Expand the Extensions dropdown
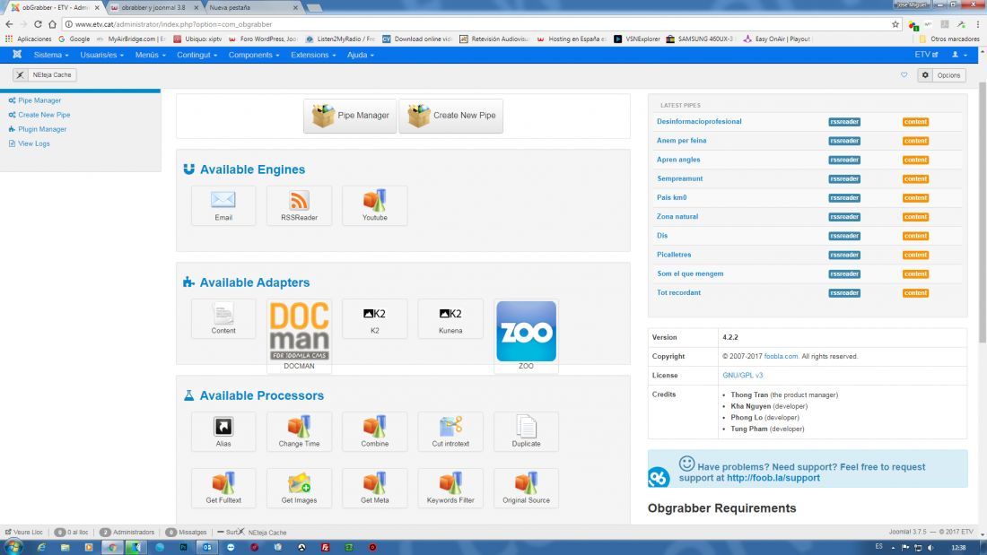987x555 pixels. (313, 55)
